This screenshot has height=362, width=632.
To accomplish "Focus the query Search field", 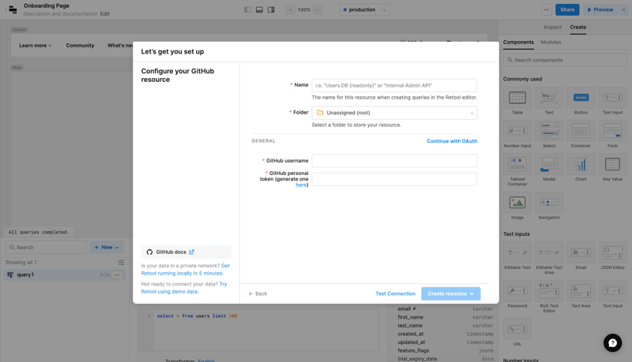I will (46, 248).
